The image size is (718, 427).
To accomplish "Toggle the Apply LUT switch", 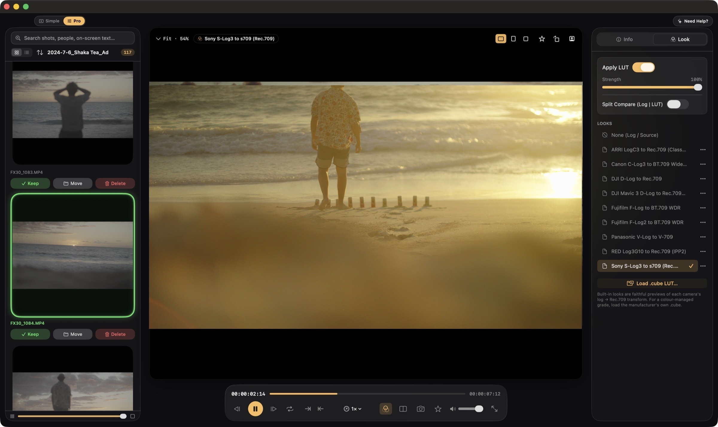I will coord(644,67).
